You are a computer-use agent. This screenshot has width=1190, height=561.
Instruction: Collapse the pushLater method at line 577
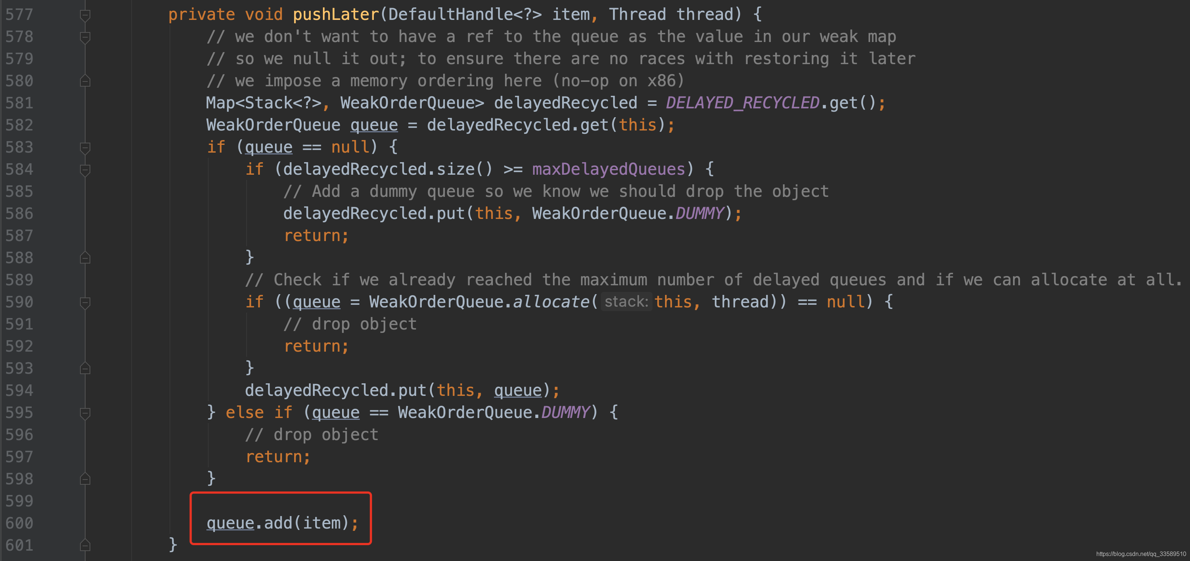(x=85, y=15)
